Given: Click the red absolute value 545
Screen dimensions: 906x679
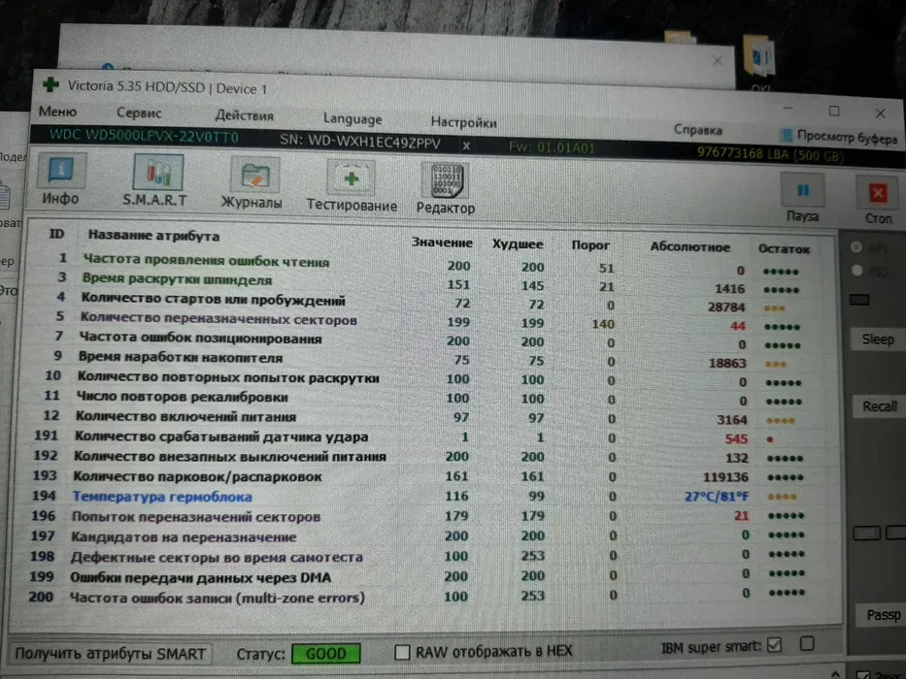Looking at the screenshot, I should pyautogui.click(x=736, y=438).
